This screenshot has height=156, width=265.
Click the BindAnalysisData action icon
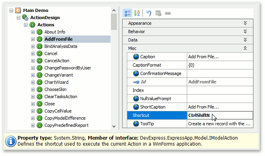tap(40, 46)
